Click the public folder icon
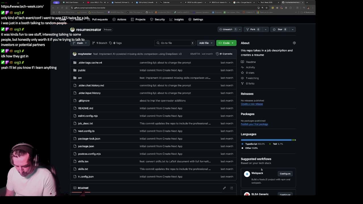 [x=75, y=70]
